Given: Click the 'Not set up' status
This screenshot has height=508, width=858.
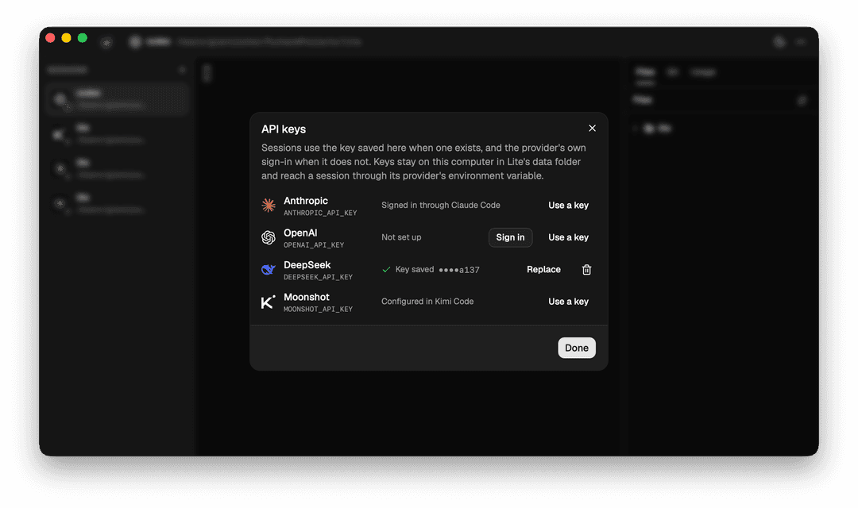Looking at the screenshot, I should [401, 237].
